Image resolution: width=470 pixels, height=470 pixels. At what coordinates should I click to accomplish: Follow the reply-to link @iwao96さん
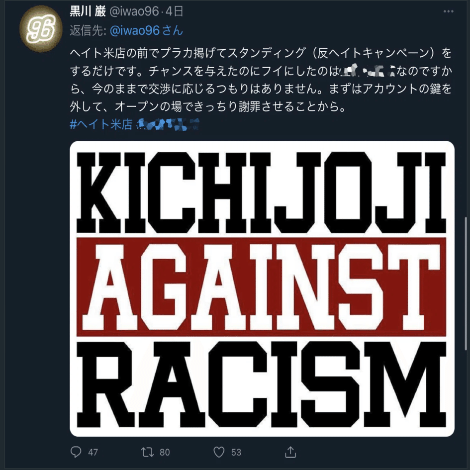coord(146,30)
